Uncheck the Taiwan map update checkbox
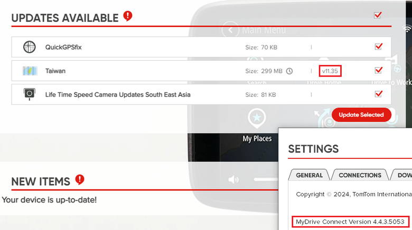The height and width of the screenshot is (230, 412). click(x=378, y=70)
